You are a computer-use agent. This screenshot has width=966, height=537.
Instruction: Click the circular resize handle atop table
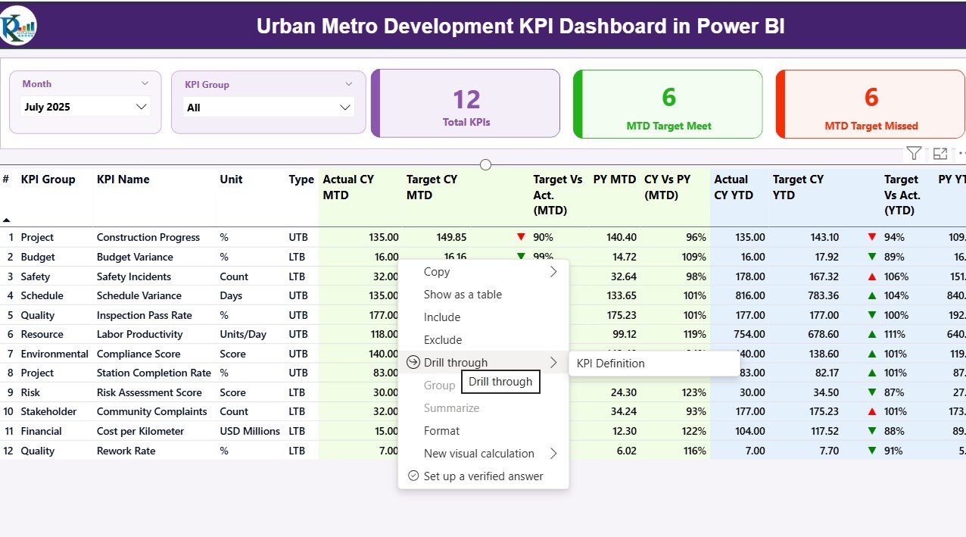click(485, 165)
